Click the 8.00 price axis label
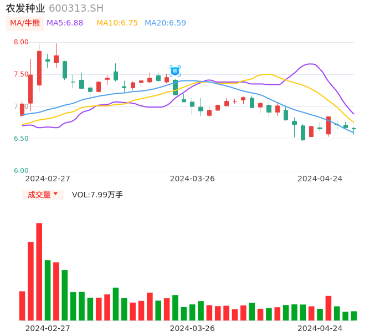Viewport: 380px width, 336px height. (x=21, y=42)
